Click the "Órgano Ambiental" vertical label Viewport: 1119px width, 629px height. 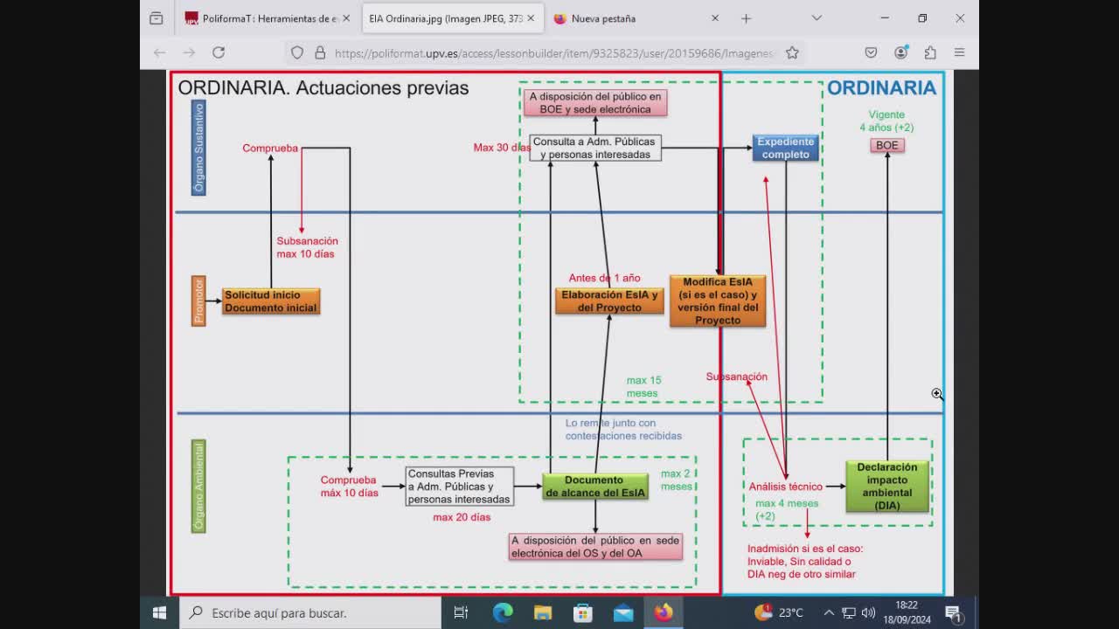coord(198,487)
